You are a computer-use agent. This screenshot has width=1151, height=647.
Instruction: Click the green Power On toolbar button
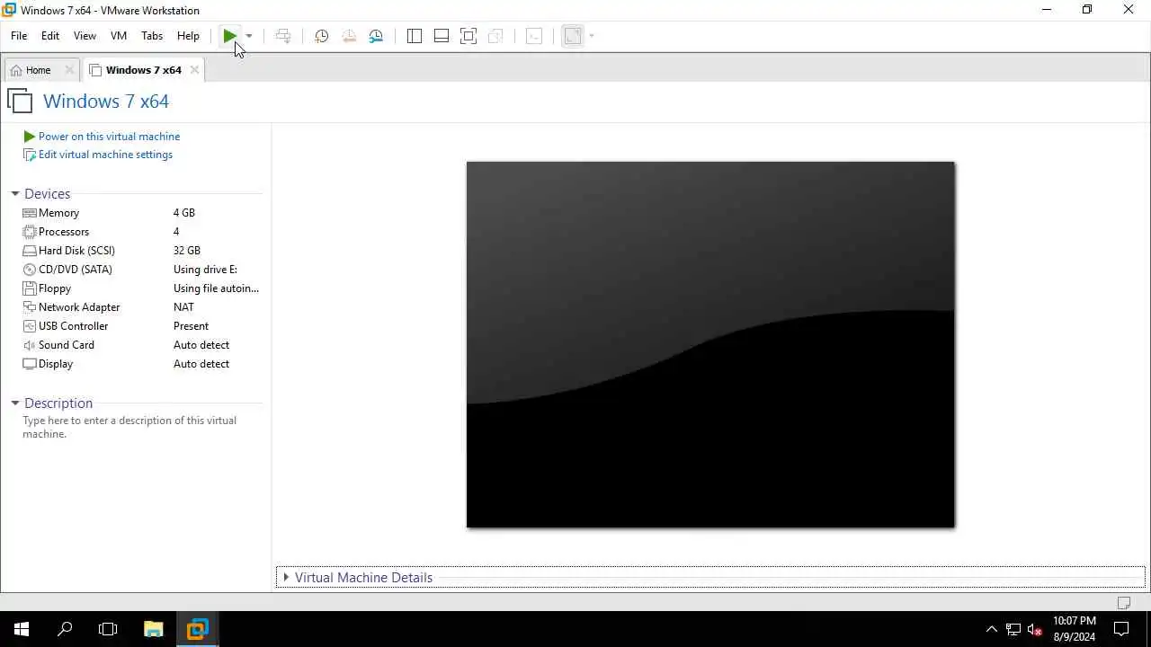tap(230, 36)
